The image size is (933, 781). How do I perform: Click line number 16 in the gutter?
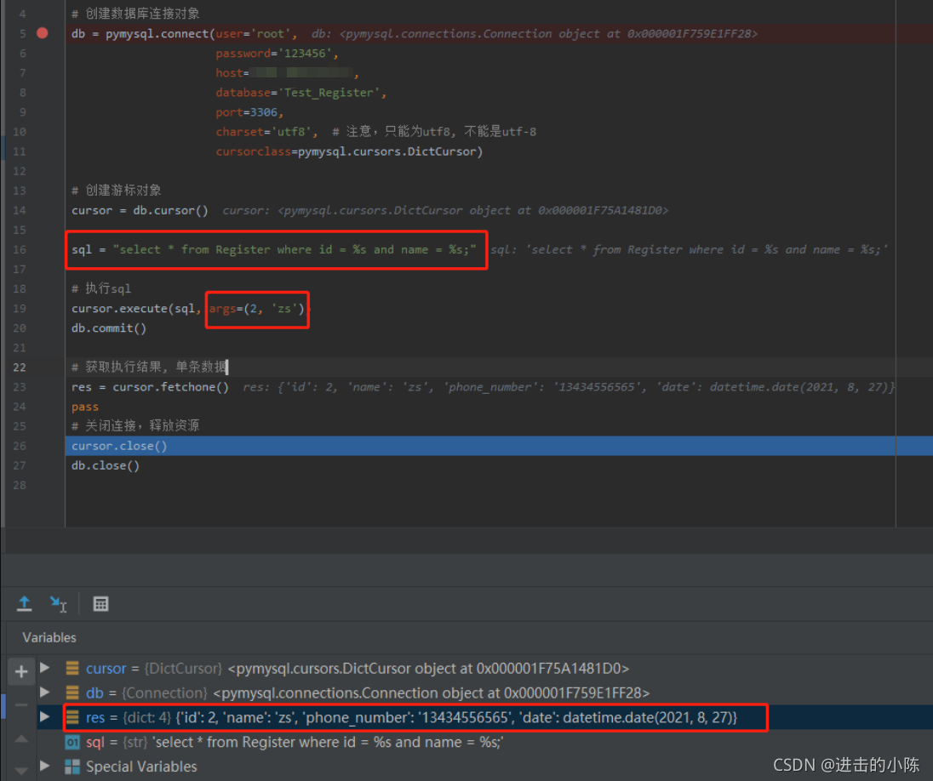[19, 249]
